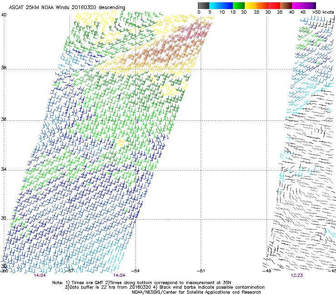This screenshot has height=295, width=336.
Task: Click the "35" label under the color bar
Action: click(x=280, y=12)
